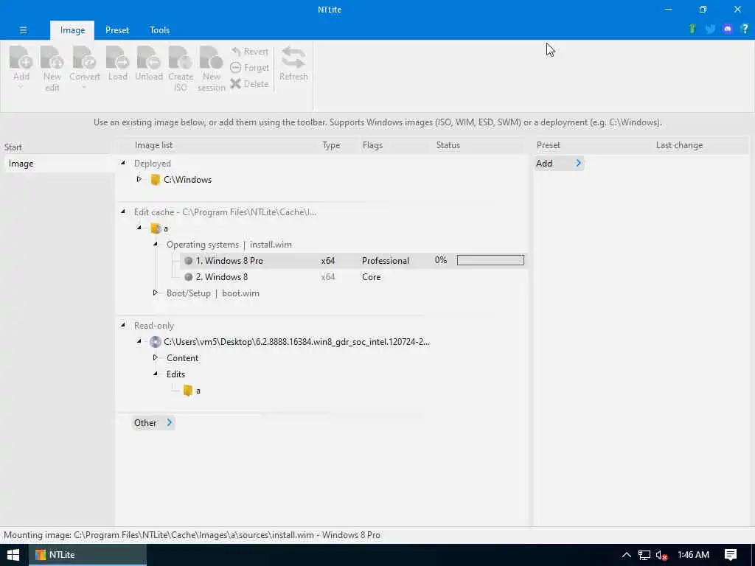Click the NTLite taskbar button
The height and width of the screenshot is (566, 755).
[x=88, y=555]
